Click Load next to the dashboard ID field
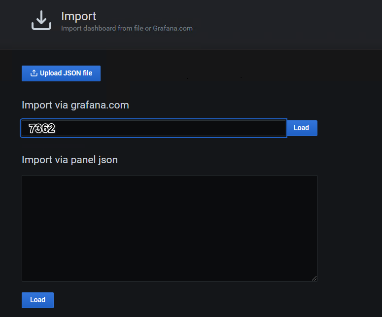382x317 pixels. (301, 128)
